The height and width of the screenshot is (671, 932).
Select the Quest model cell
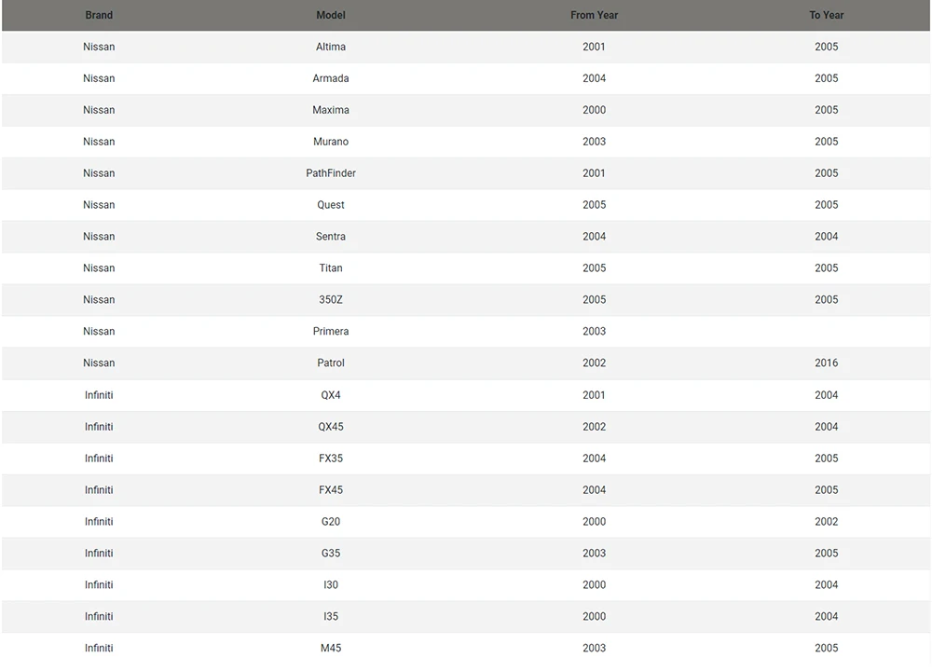[x=331, y=205]
